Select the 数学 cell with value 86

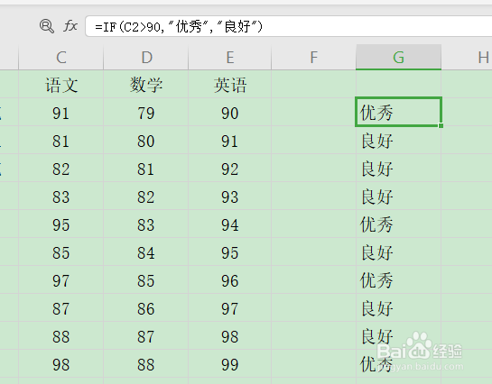coord(146,307)
